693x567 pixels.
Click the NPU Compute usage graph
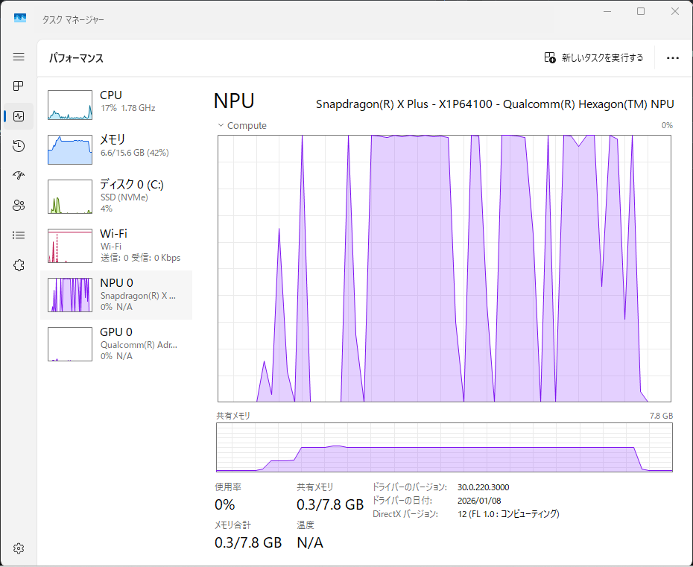point(444,268)
